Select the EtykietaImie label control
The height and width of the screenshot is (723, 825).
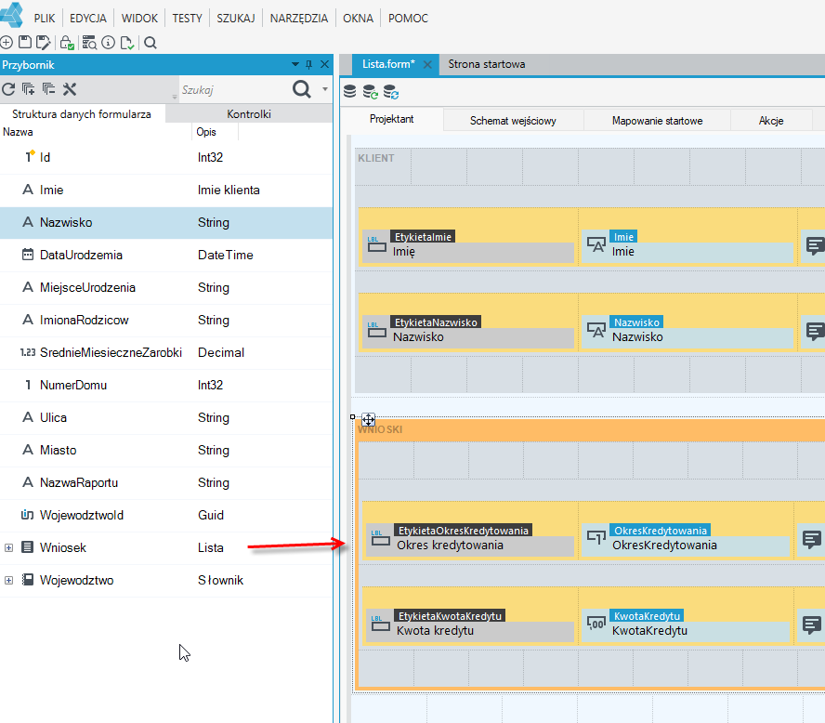click(467, 245)
